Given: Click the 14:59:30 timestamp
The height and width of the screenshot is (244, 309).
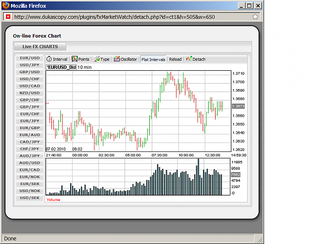Looking at the screenshot, I should (239, 155).
